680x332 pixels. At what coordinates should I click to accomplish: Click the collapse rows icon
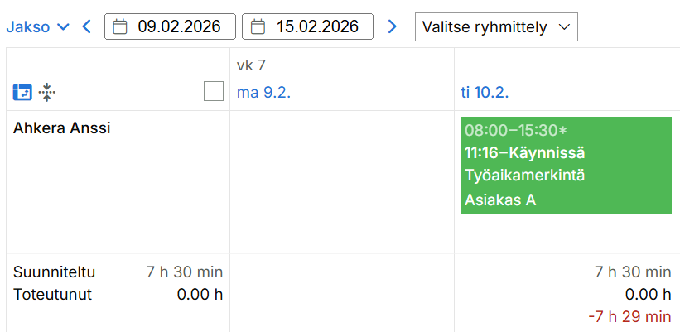(x=46, y=92)
